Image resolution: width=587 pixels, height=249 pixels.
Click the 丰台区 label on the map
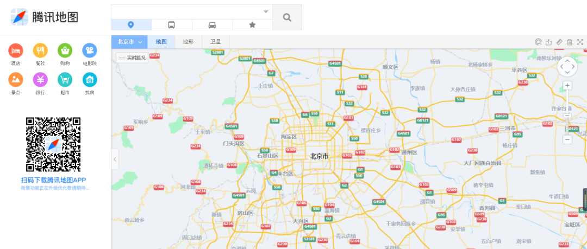pyautogui.click(x=285, y=174)
